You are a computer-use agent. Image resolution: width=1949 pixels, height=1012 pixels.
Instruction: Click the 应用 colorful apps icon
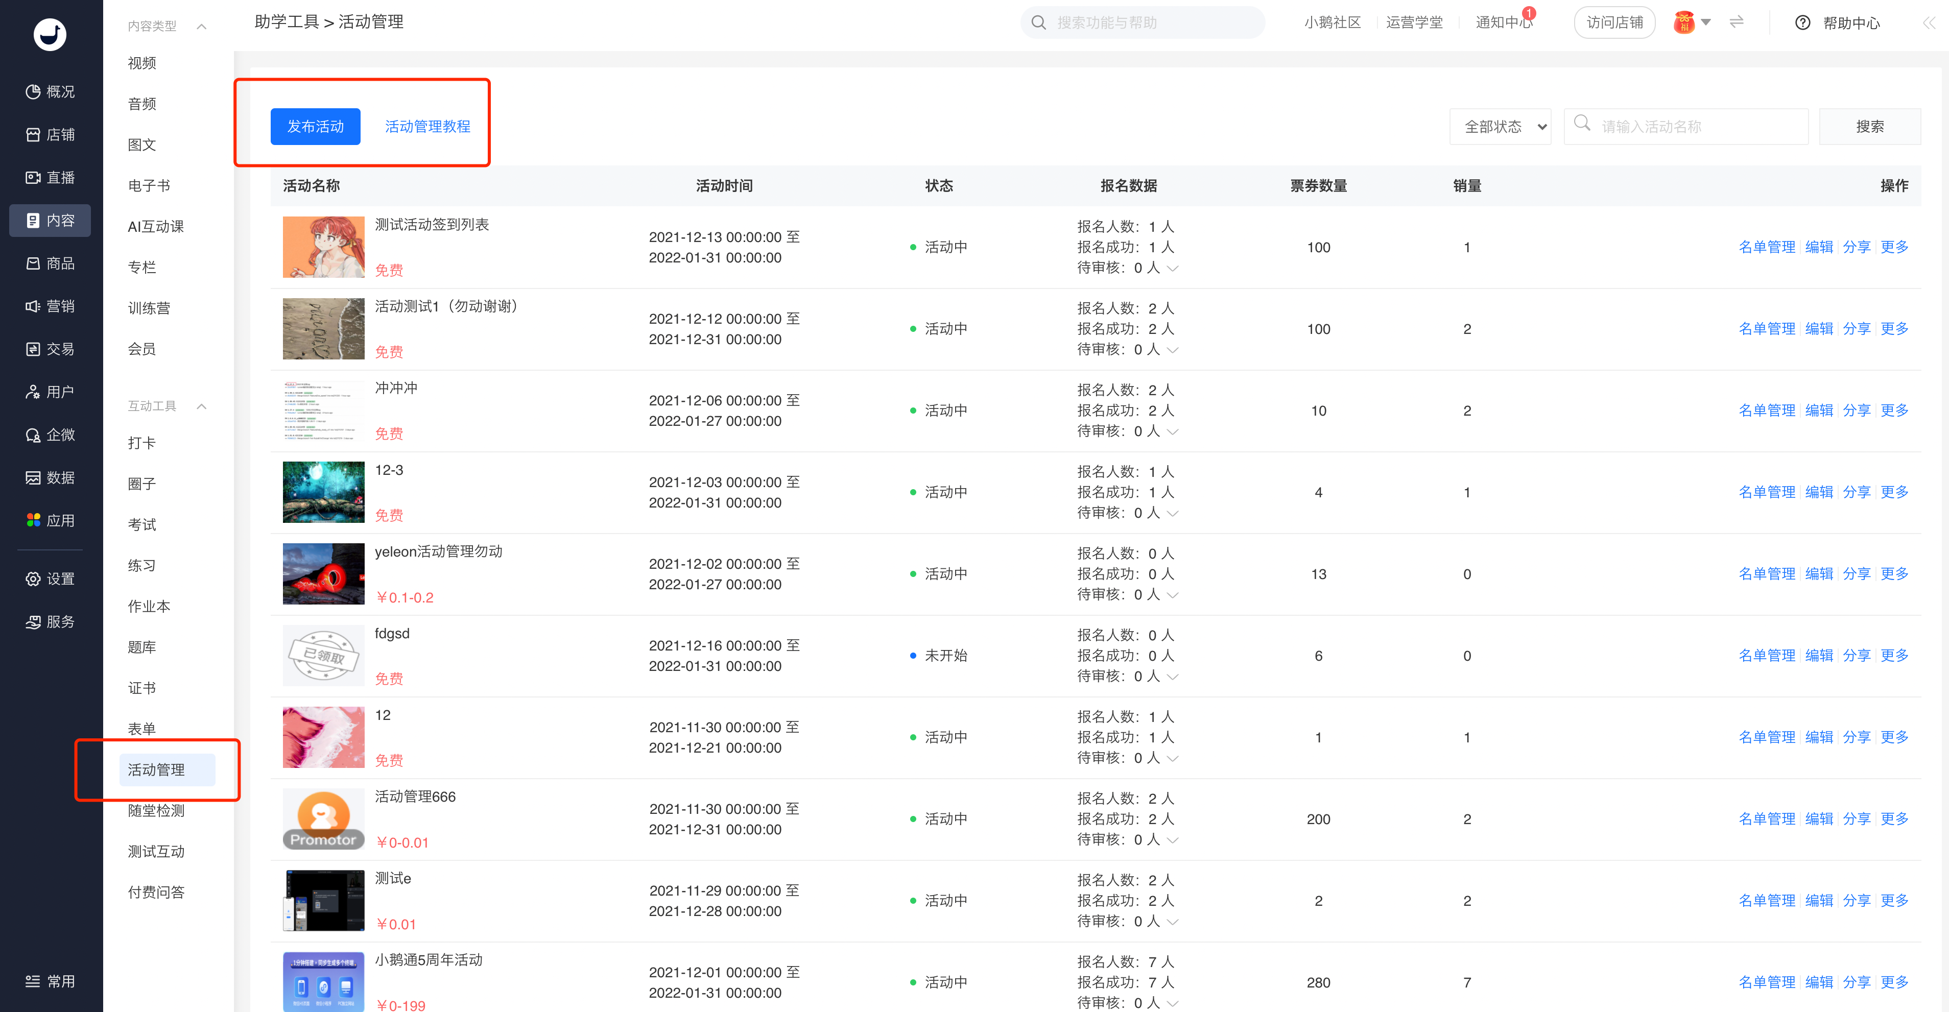tap(33, 520)
